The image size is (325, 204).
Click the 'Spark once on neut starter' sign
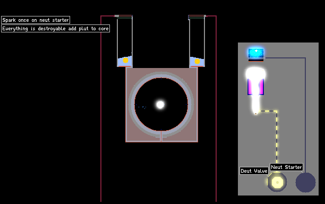pos(36,20)
